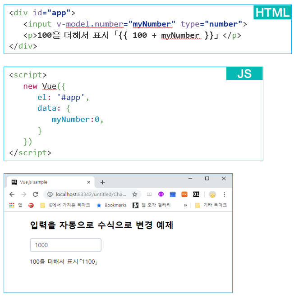294x297 pixels.
Task: Close the browser window
Action: 224,179
